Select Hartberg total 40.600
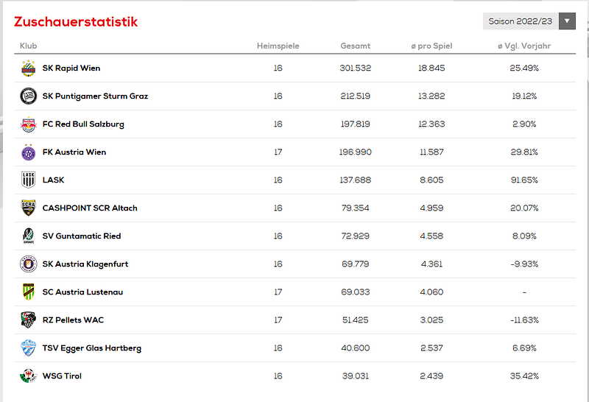This screenshot has width=589, height=402. pos(356,348)
